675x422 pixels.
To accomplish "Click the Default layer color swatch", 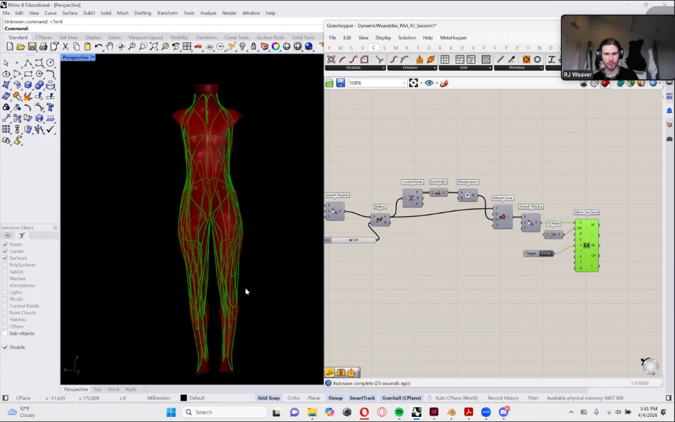I will pos(183,398).
